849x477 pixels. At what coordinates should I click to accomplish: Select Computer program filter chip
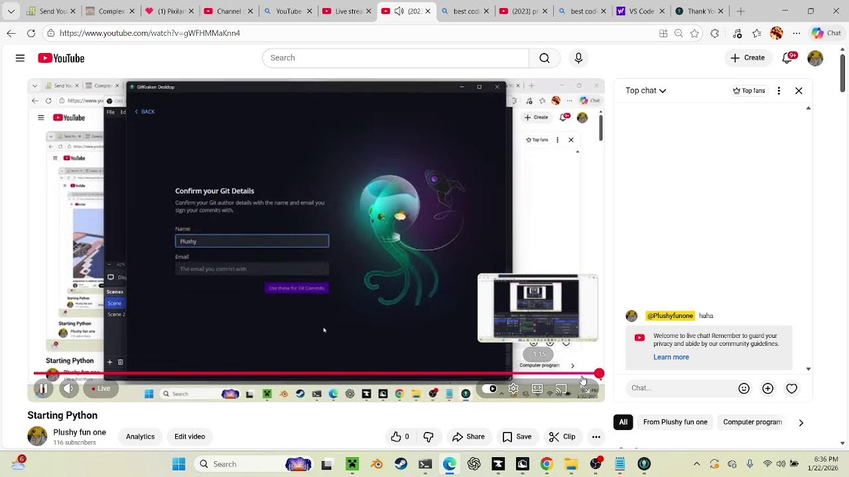[x=752, y=422]
